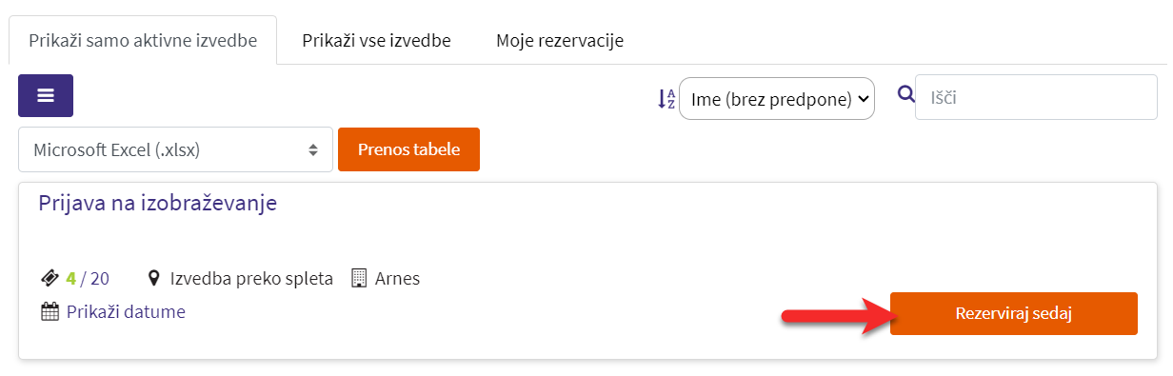Click the building icon next to Arnes
The image size is (1173, 376).
click(x=359, y=279)
